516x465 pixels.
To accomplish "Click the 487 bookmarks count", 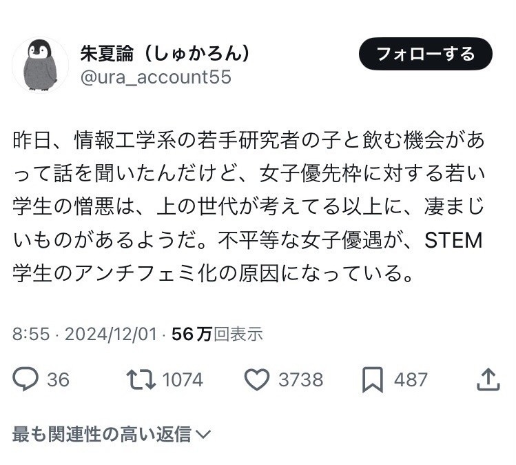I will click(x=411, y=379).
